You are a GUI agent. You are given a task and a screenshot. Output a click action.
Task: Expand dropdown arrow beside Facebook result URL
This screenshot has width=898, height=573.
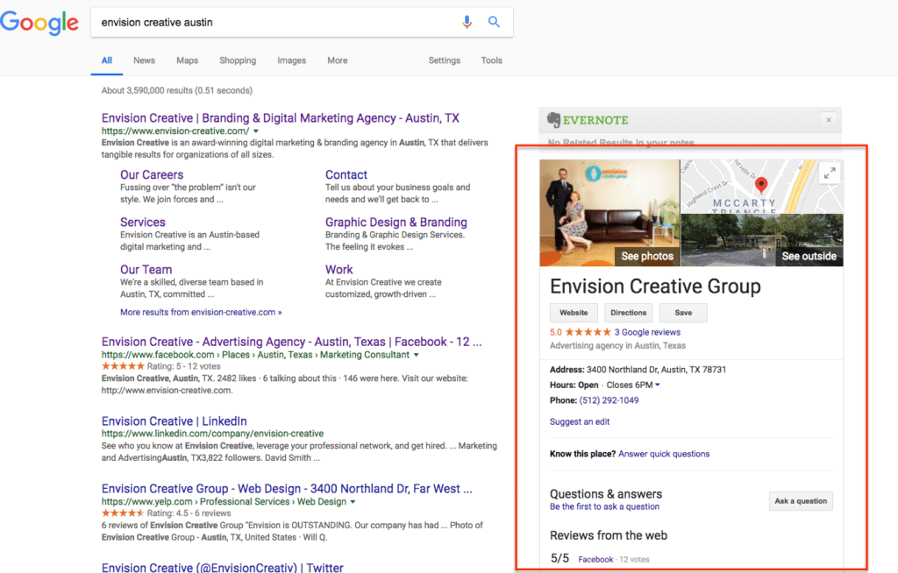[x=417, y=355]
